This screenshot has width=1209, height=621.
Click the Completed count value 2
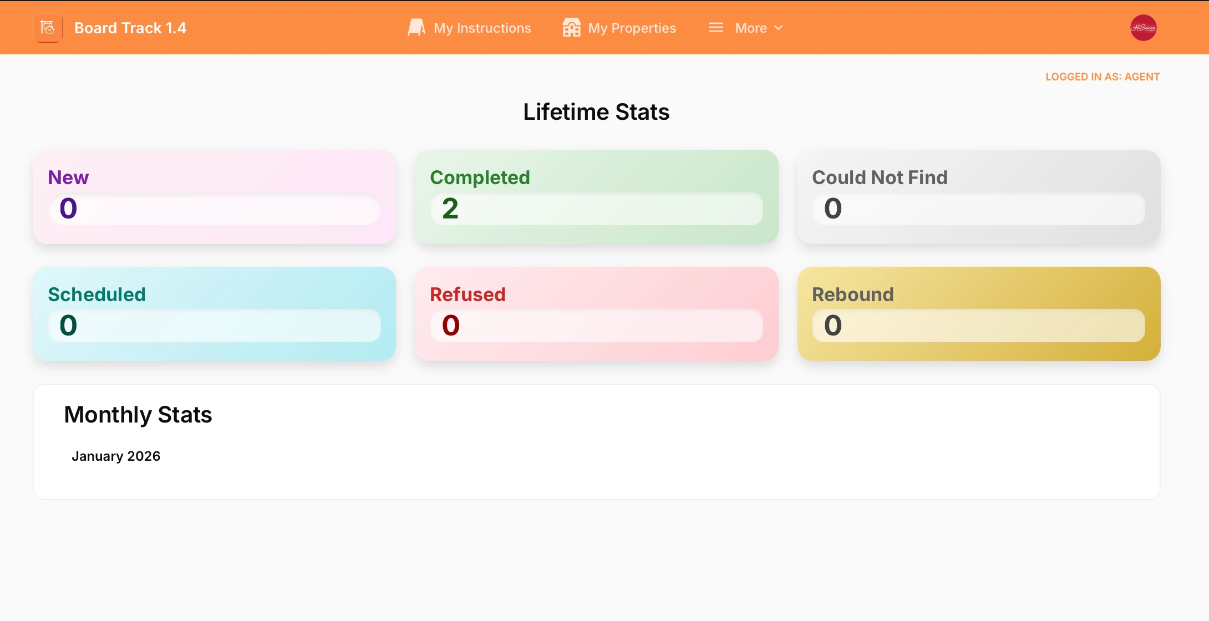click(450, 209)
